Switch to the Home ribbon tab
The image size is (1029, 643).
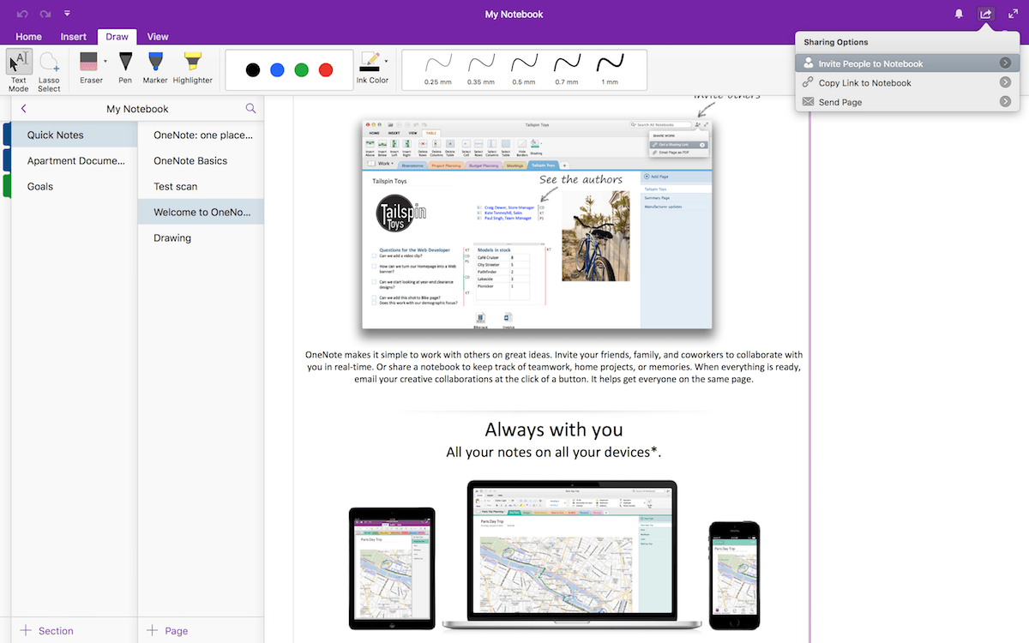pyautogui.click(x=29, y=37)
